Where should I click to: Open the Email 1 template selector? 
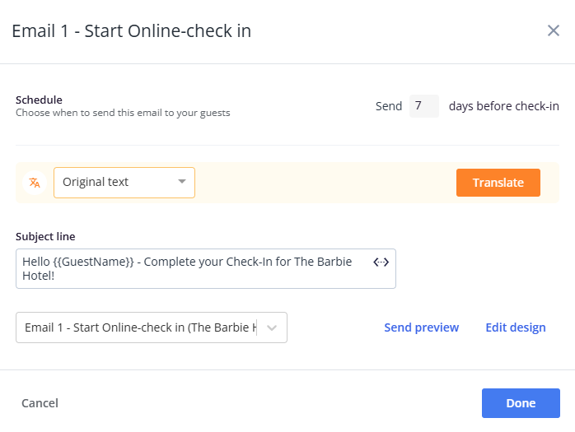click(140, 327)
